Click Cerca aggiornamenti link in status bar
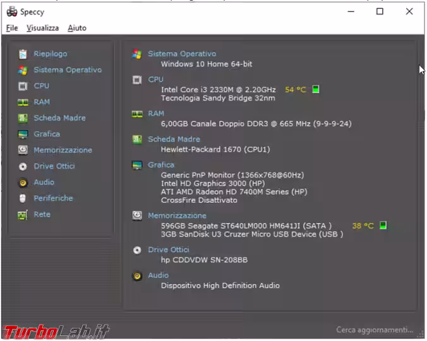 pos(375,330)
